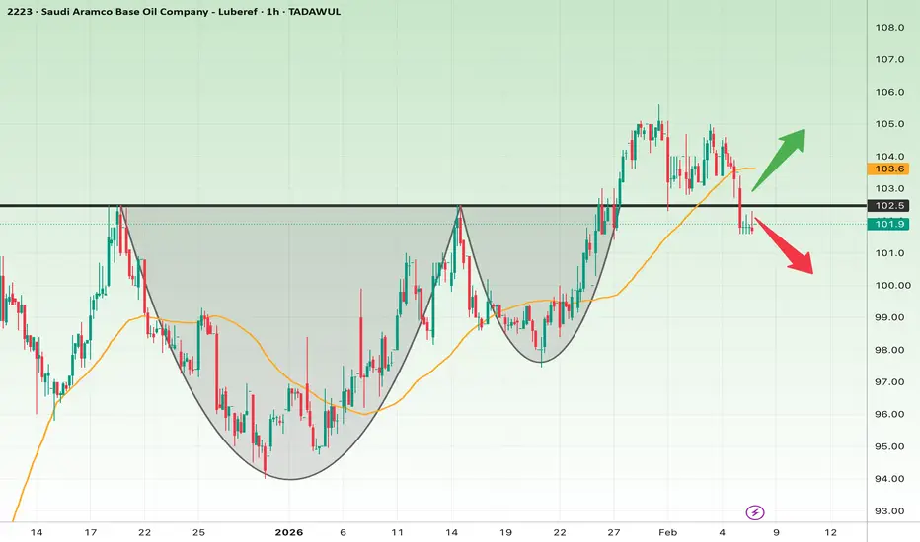Click the 2026 year label on time axis
The width and height of the screenshot is (920, 542).
coord(289,532)
